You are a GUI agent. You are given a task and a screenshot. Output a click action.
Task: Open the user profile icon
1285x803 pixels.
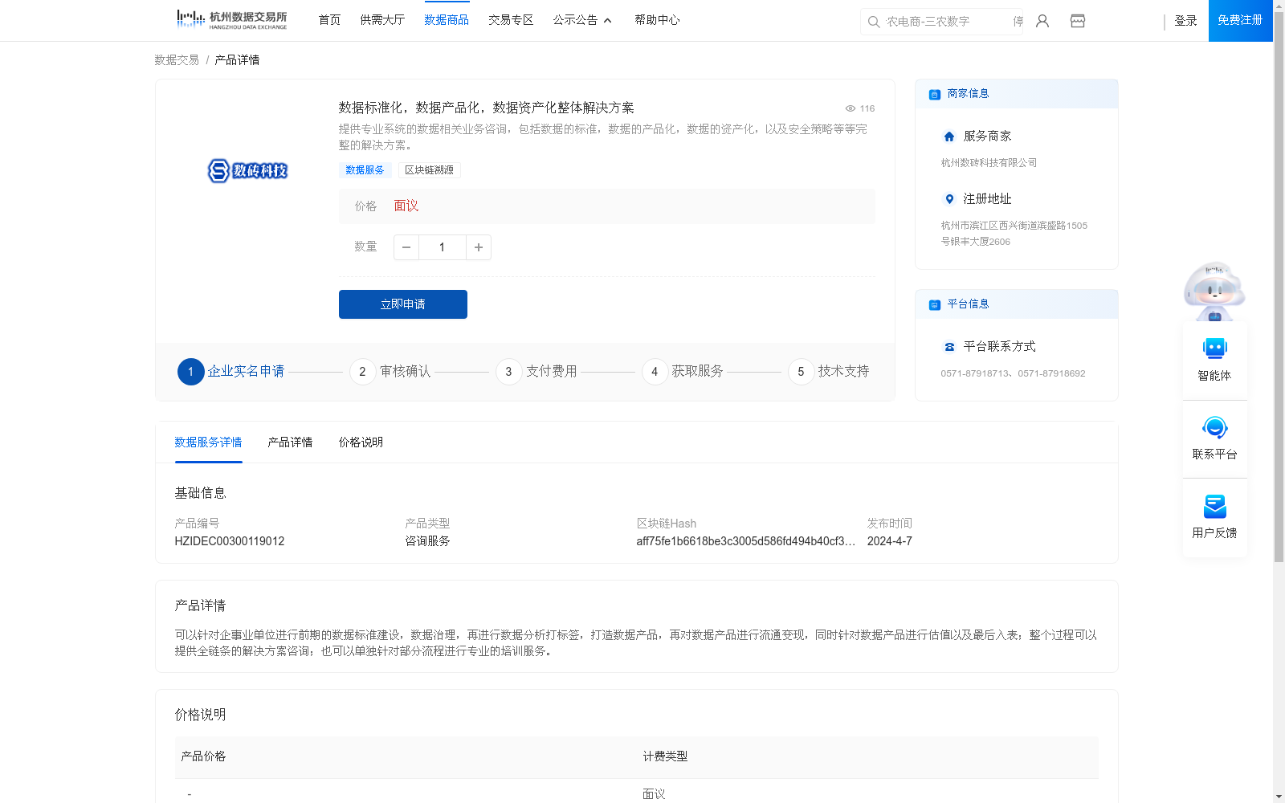click(1042, 21)
